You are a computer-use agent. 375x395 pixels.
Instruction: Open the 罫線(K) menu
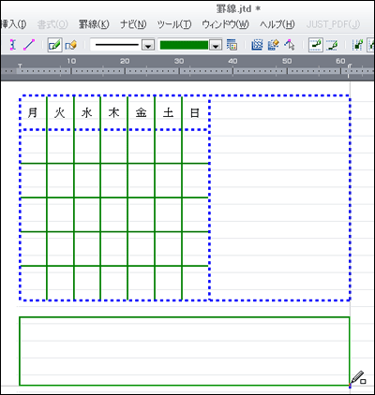coord(94,24)
